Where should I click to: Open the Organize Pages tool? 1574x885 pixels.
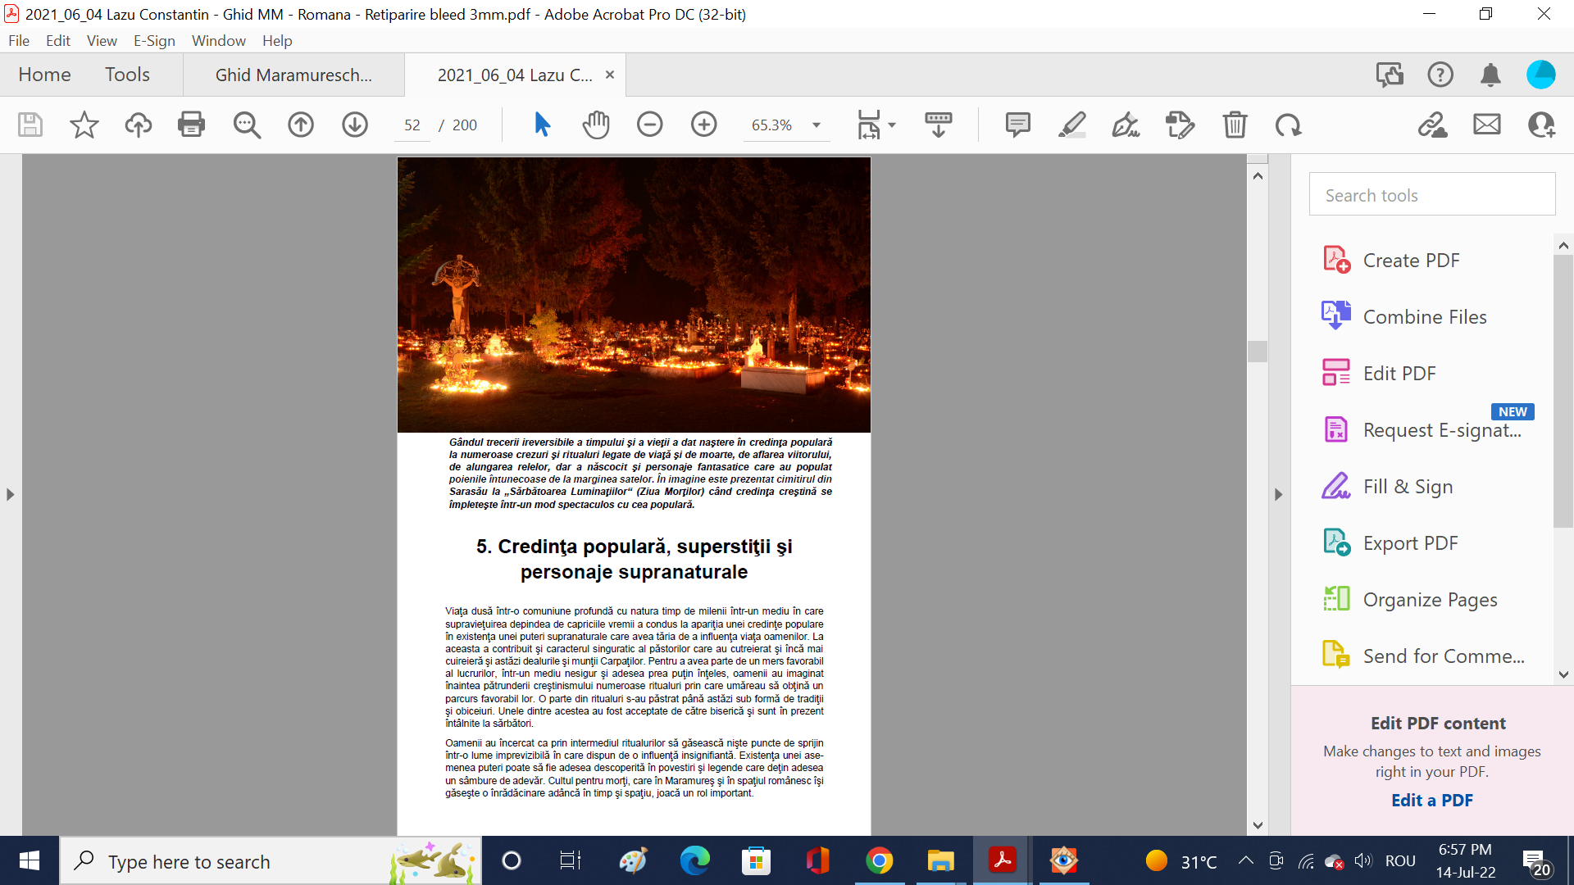(1430, 599)
